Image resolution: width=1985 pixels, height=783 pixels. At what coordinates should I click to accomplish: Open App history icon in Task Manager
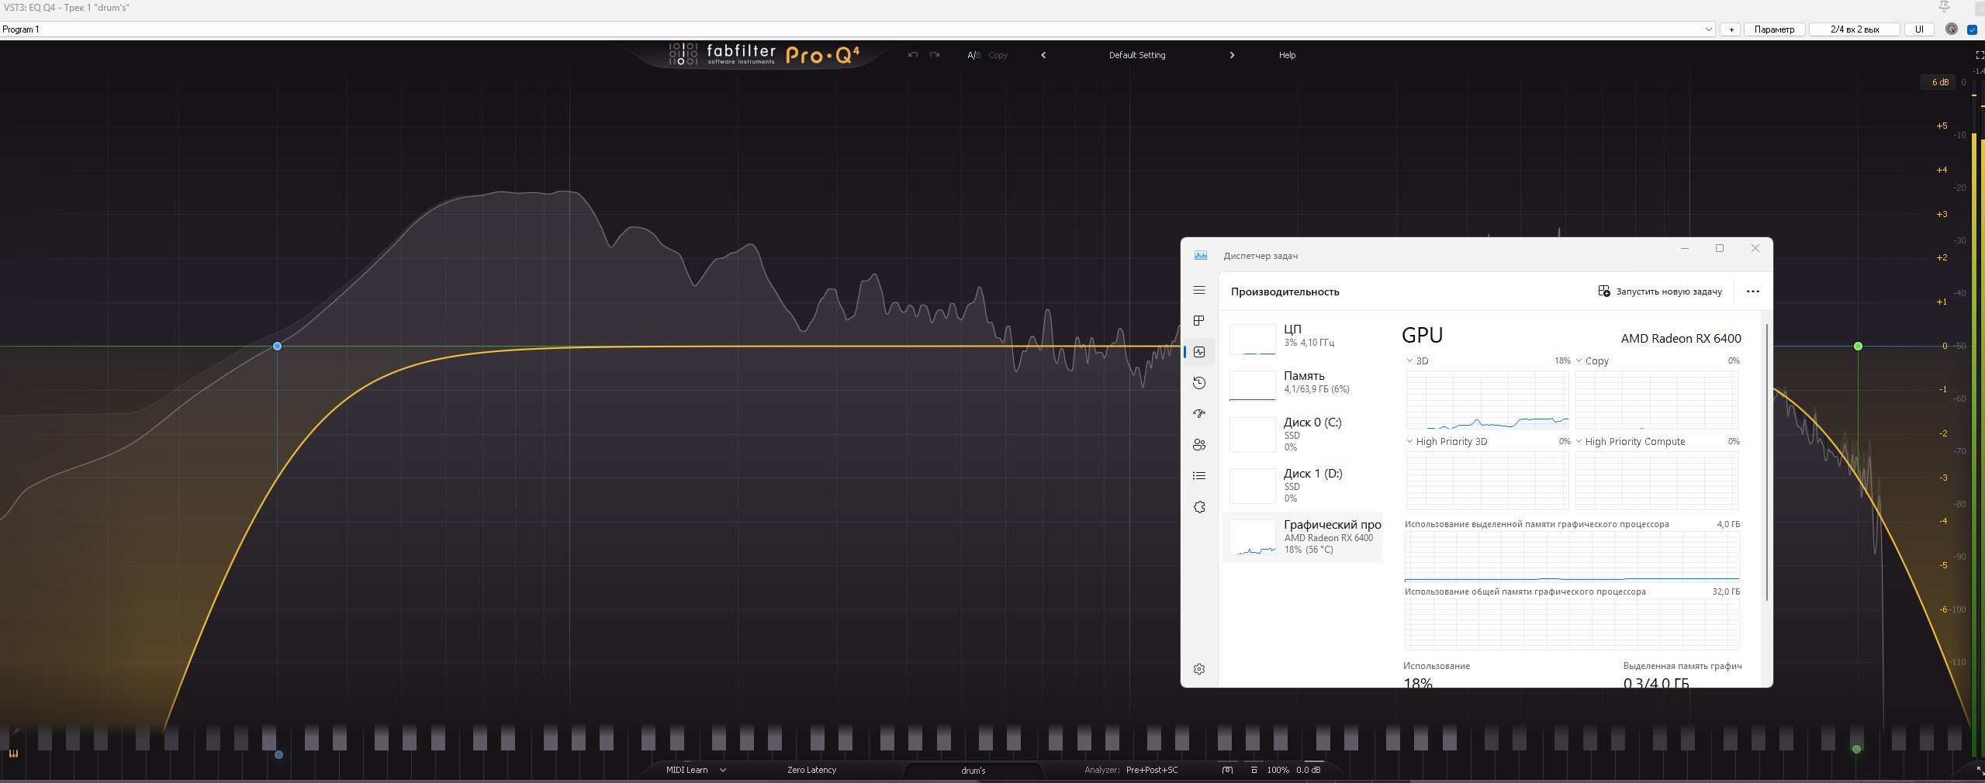tap(1199, 383)
